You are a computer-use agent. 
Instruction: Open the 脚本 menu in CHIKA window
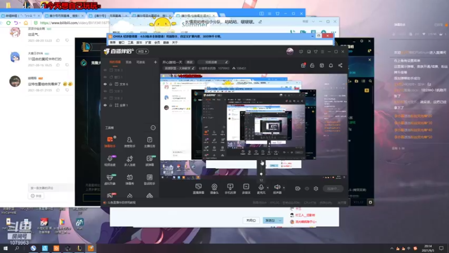pos(139,43)
